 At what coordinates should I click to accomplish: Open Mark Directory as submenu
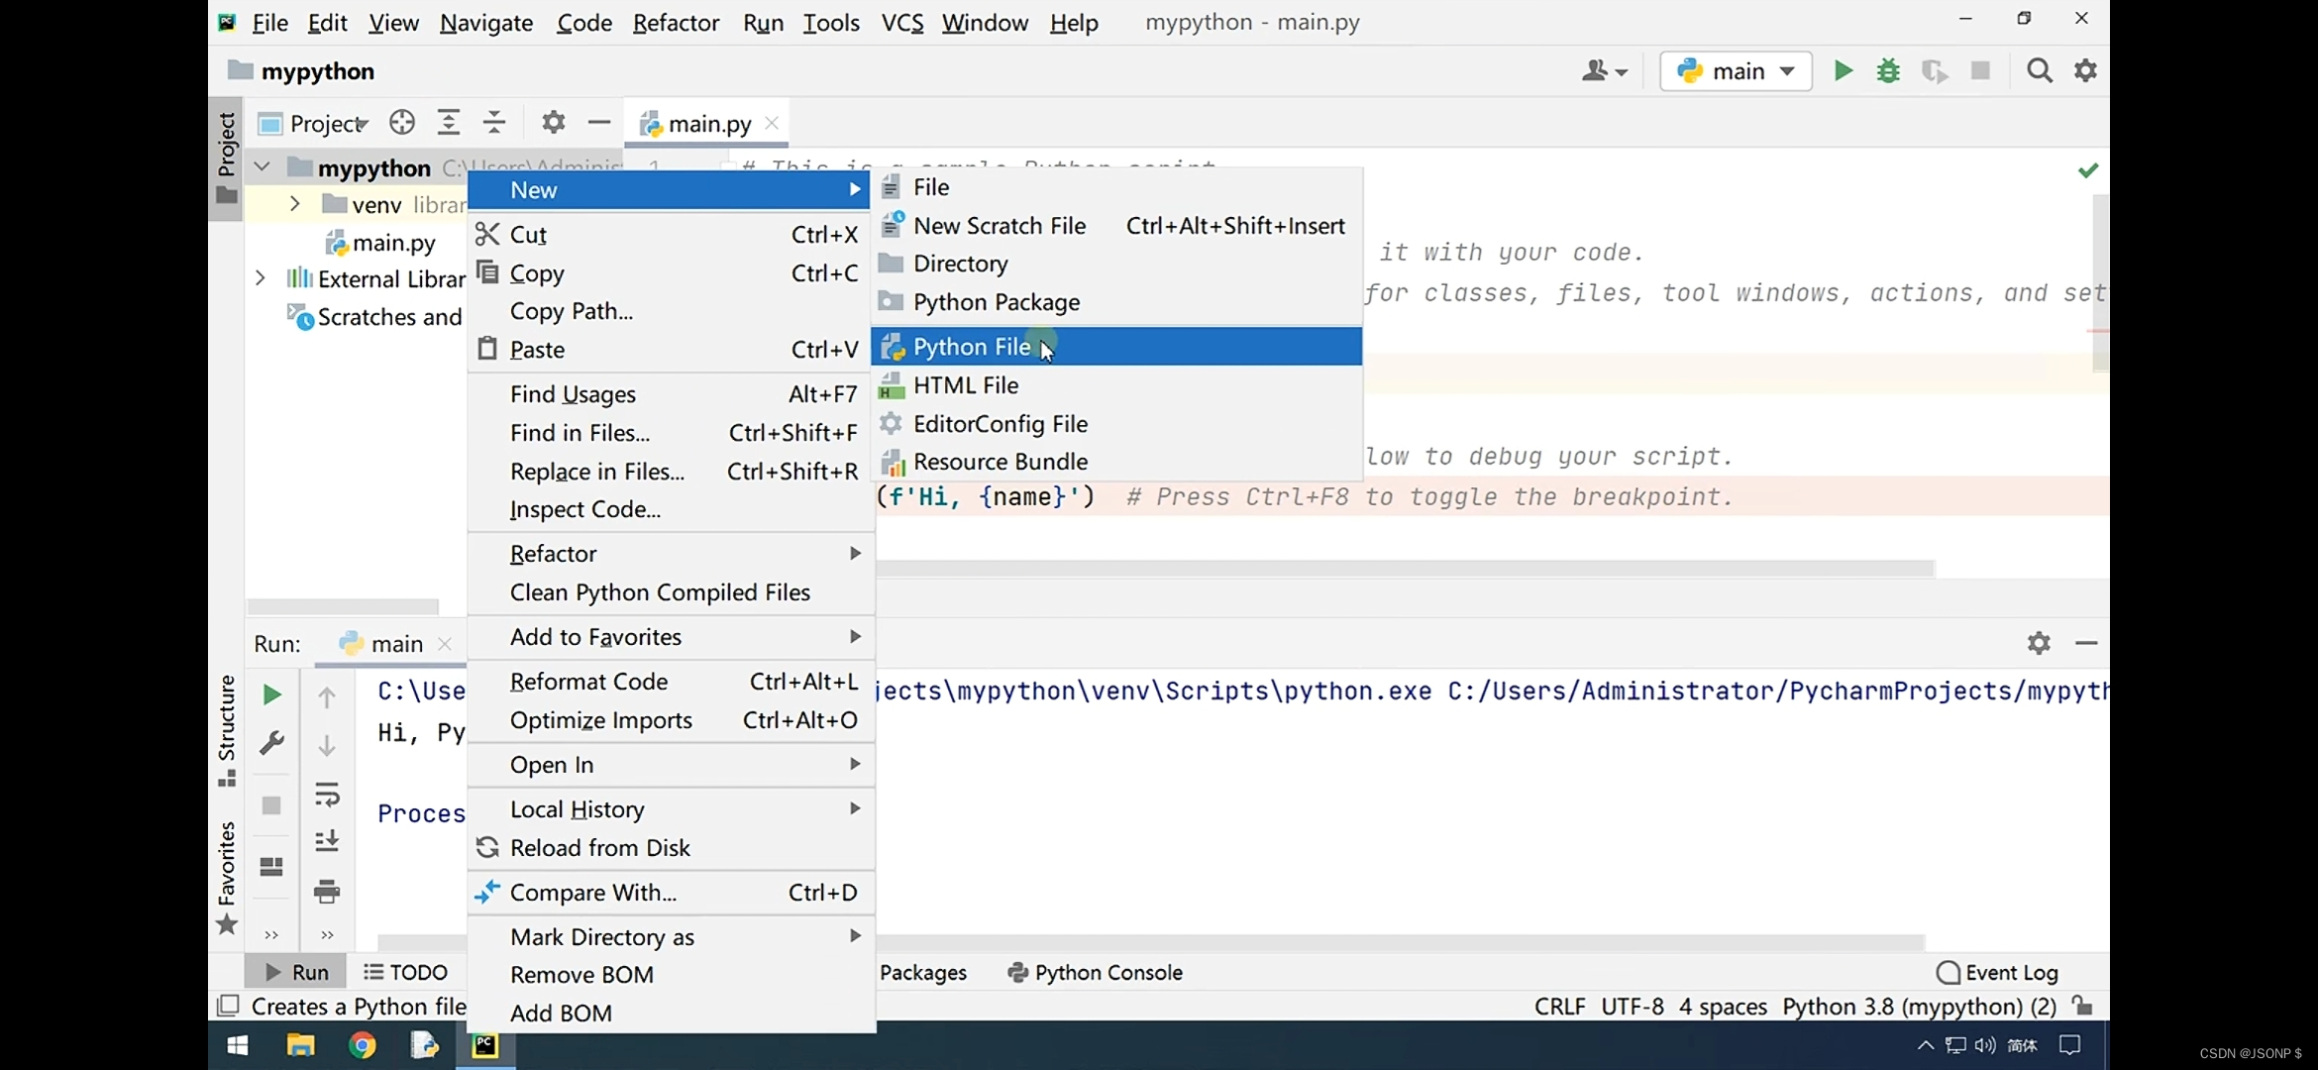(x=671, y=937)
